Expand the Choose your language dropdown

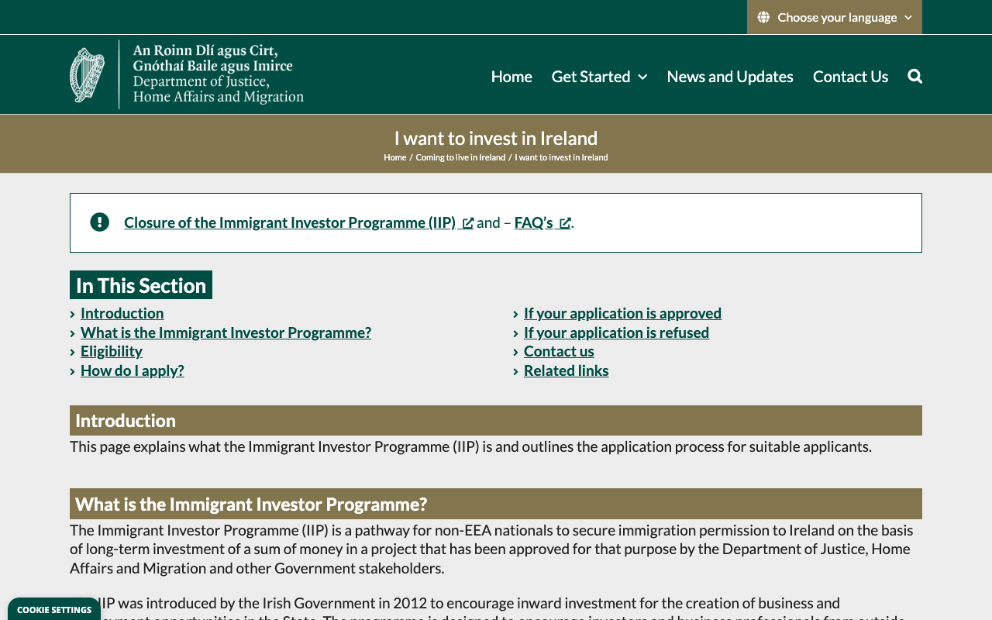835,17
